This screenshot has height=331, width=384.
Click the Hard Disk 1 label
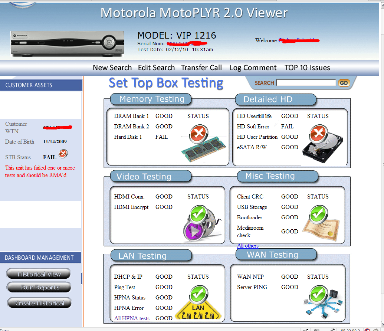(x=128, y=137)
